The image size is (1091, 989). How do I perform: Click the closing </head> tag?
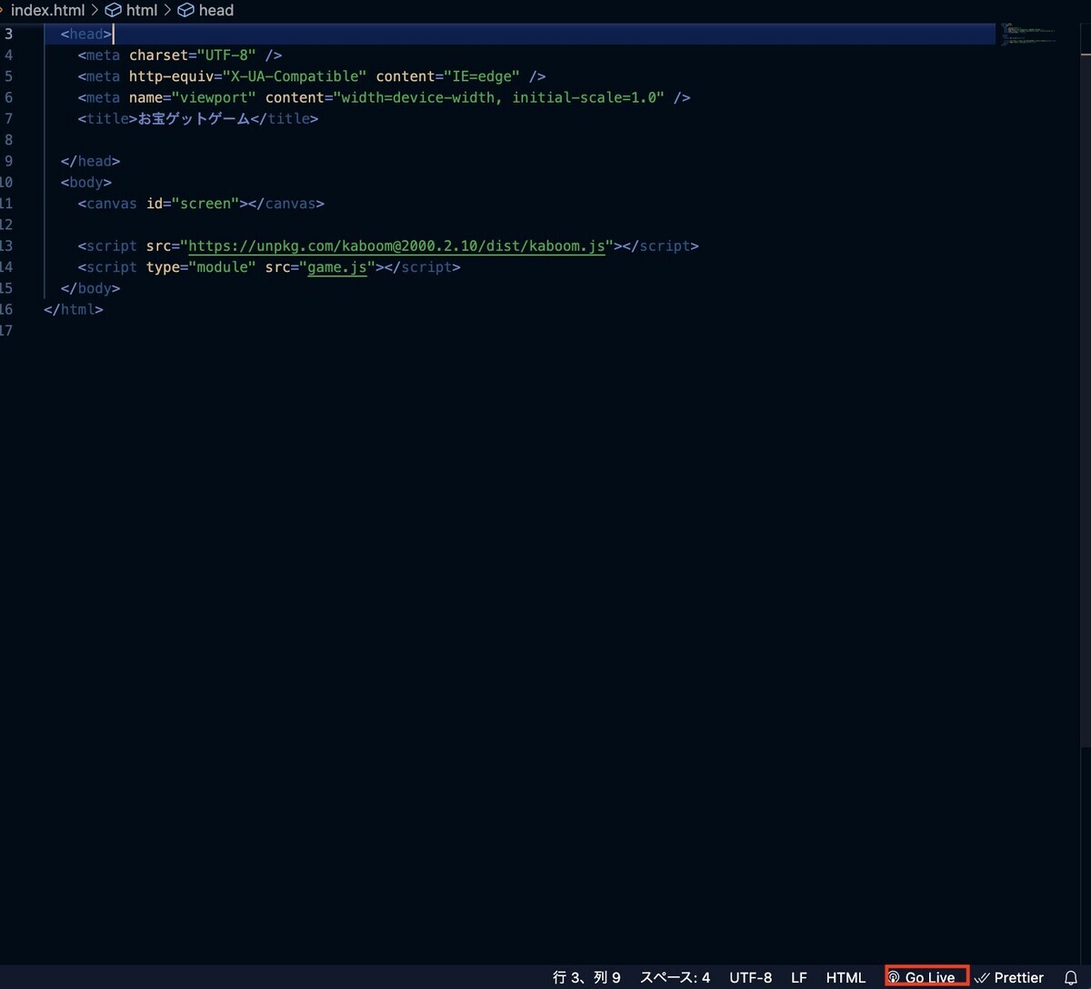(90, 161)
